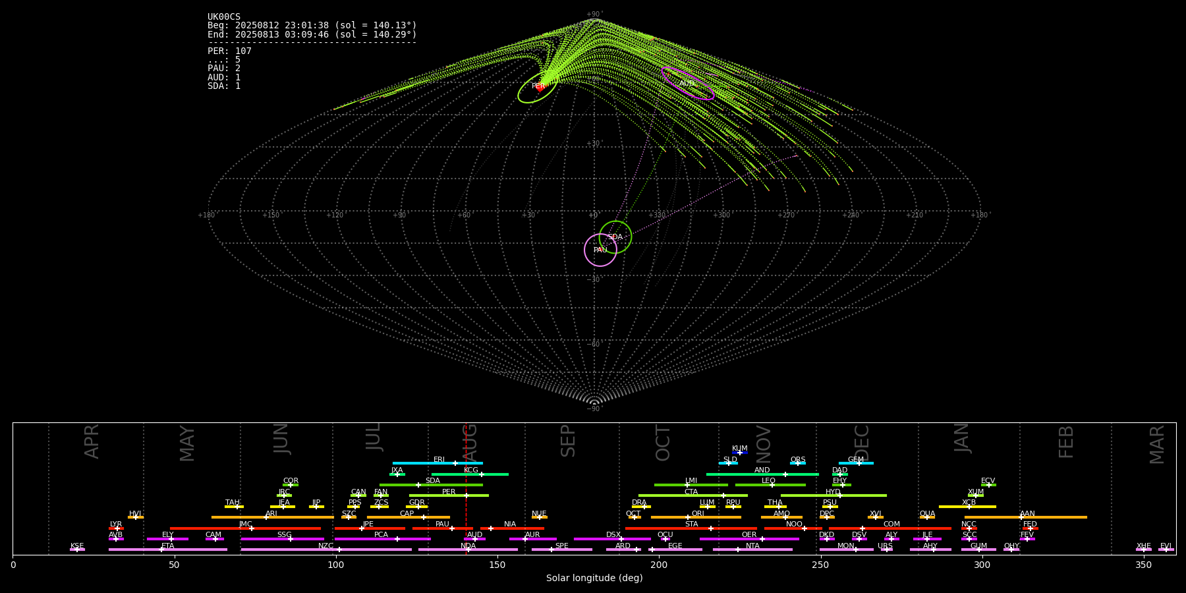Select the CAP shower bar

pyautogui.click(x=409, y=517)
